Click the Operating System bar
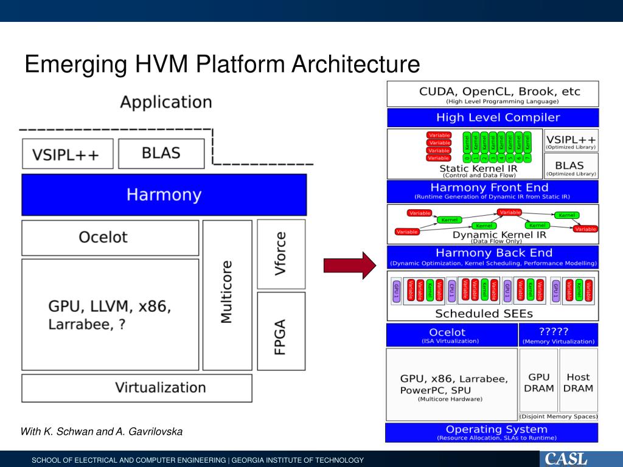This screenshot has width=623, height=467. click(x=492, y=432)
